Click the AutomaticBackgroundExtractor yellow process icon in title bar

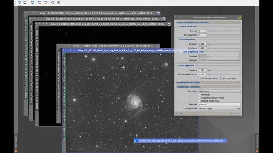click(x=240, y=17)
